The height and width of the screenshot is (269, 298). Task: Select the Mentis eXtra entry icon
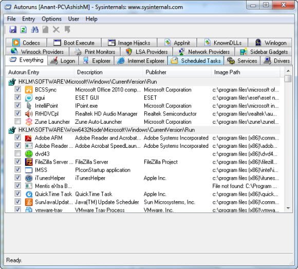pyautogui.click(x=29, y=186)
